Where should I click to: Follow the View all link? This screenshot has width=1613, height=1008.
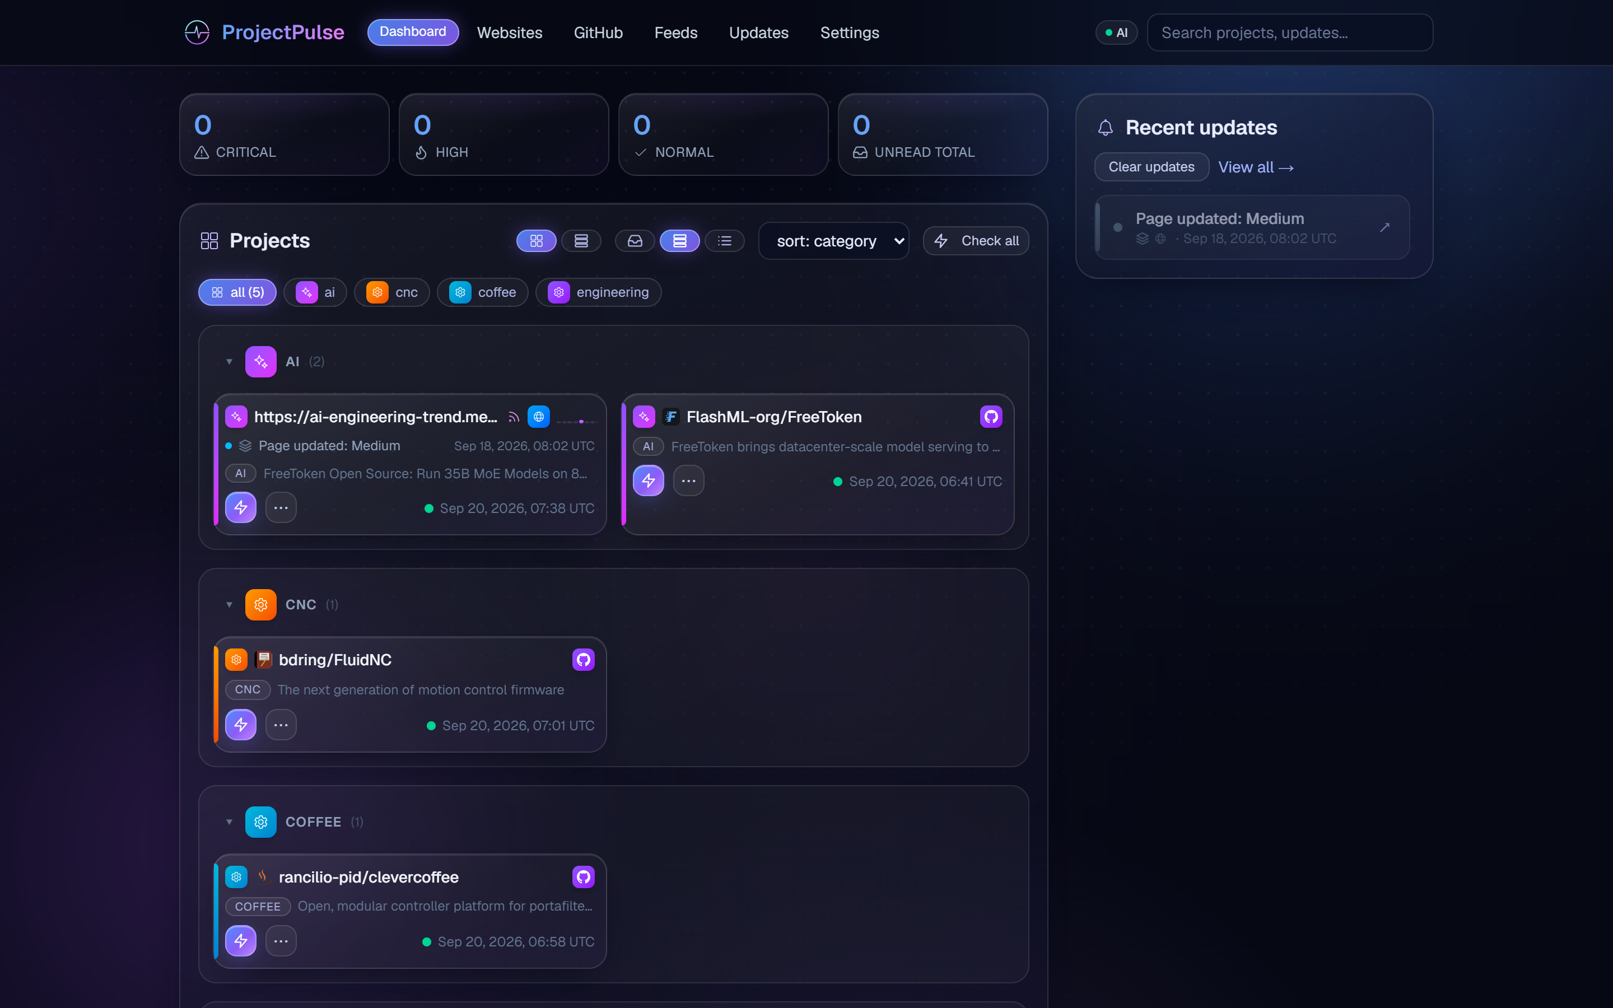(x=1256, y=167)
